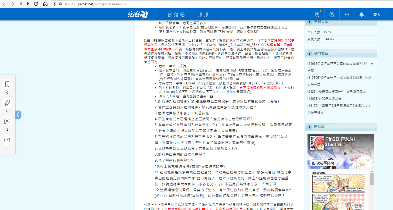Click the 說這專頁讚 Facebook like button
The height and width of the screenshot is (210, 393).
tap(323, 163)
